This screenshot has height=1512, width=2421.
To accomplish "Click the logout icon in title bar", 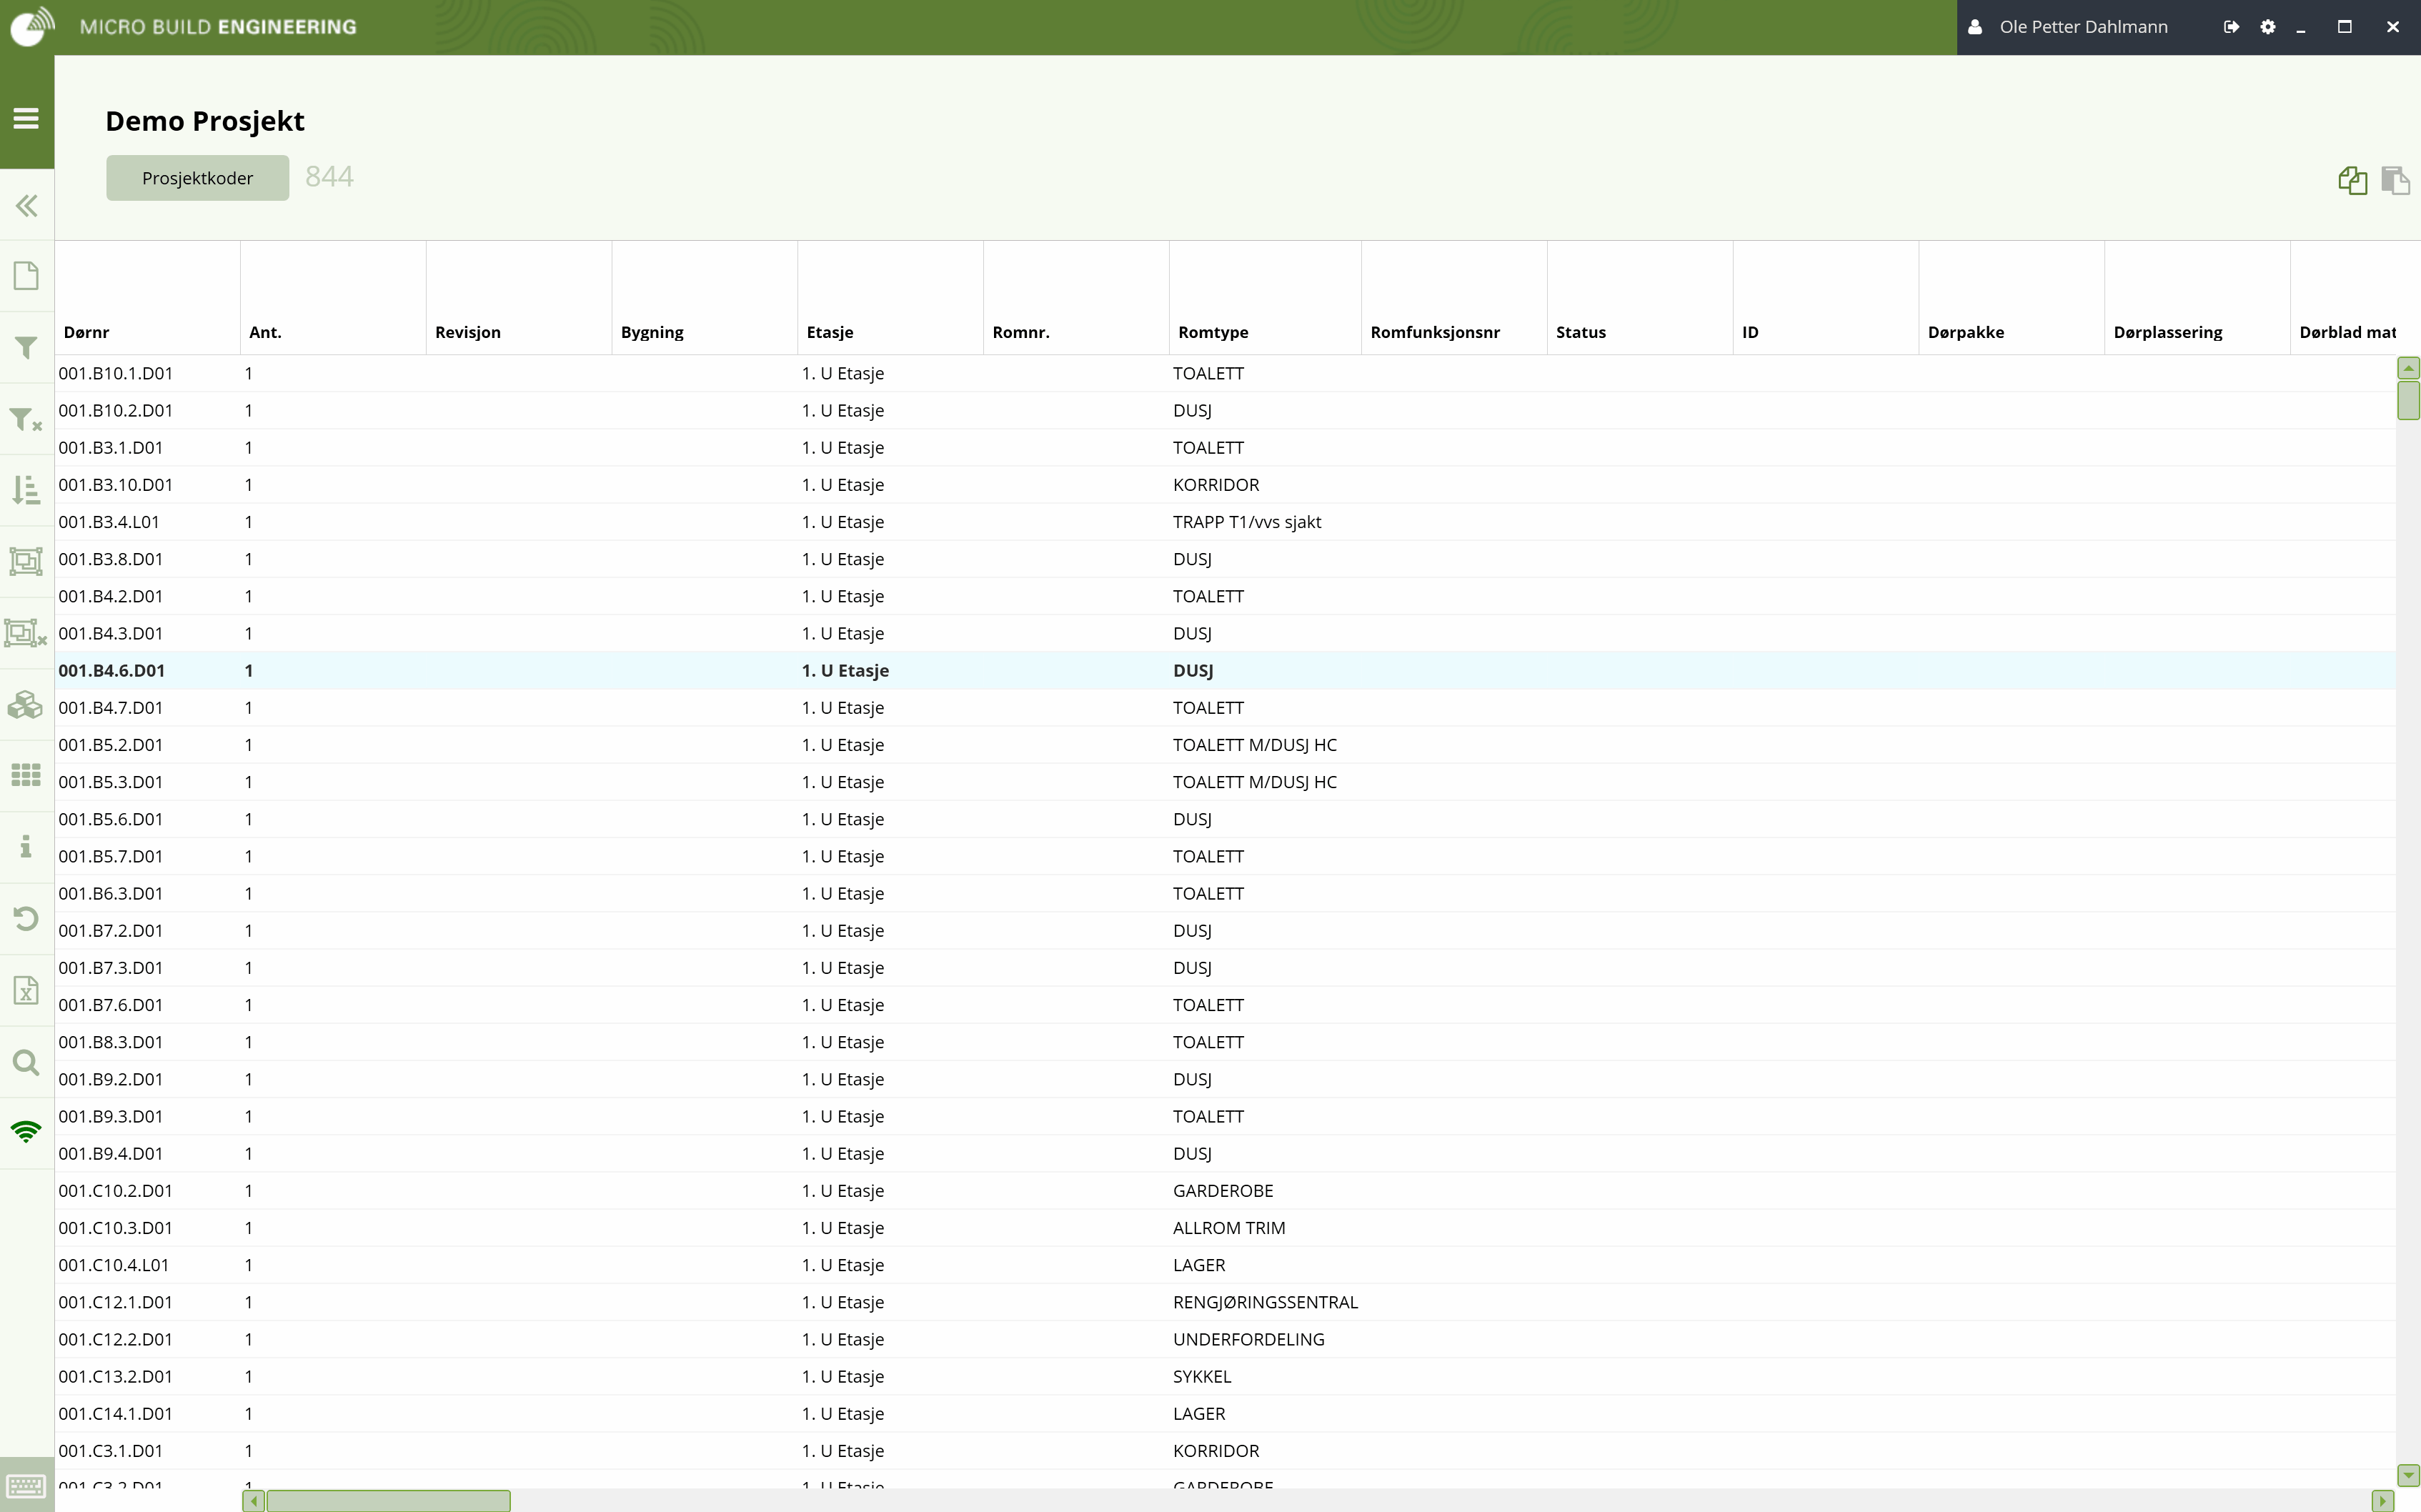I will coord(2231,27).
